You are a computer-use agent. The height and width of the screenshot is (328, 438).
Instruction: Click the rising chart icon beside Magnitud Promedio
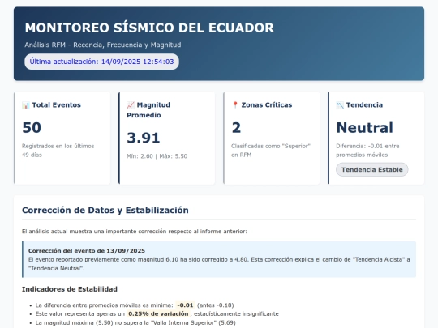[x=131, y=105]
